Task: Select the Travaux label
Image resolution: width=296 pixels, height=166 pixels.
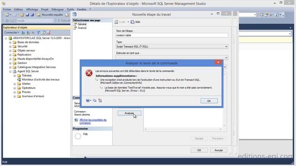Action: pos(27,75)
